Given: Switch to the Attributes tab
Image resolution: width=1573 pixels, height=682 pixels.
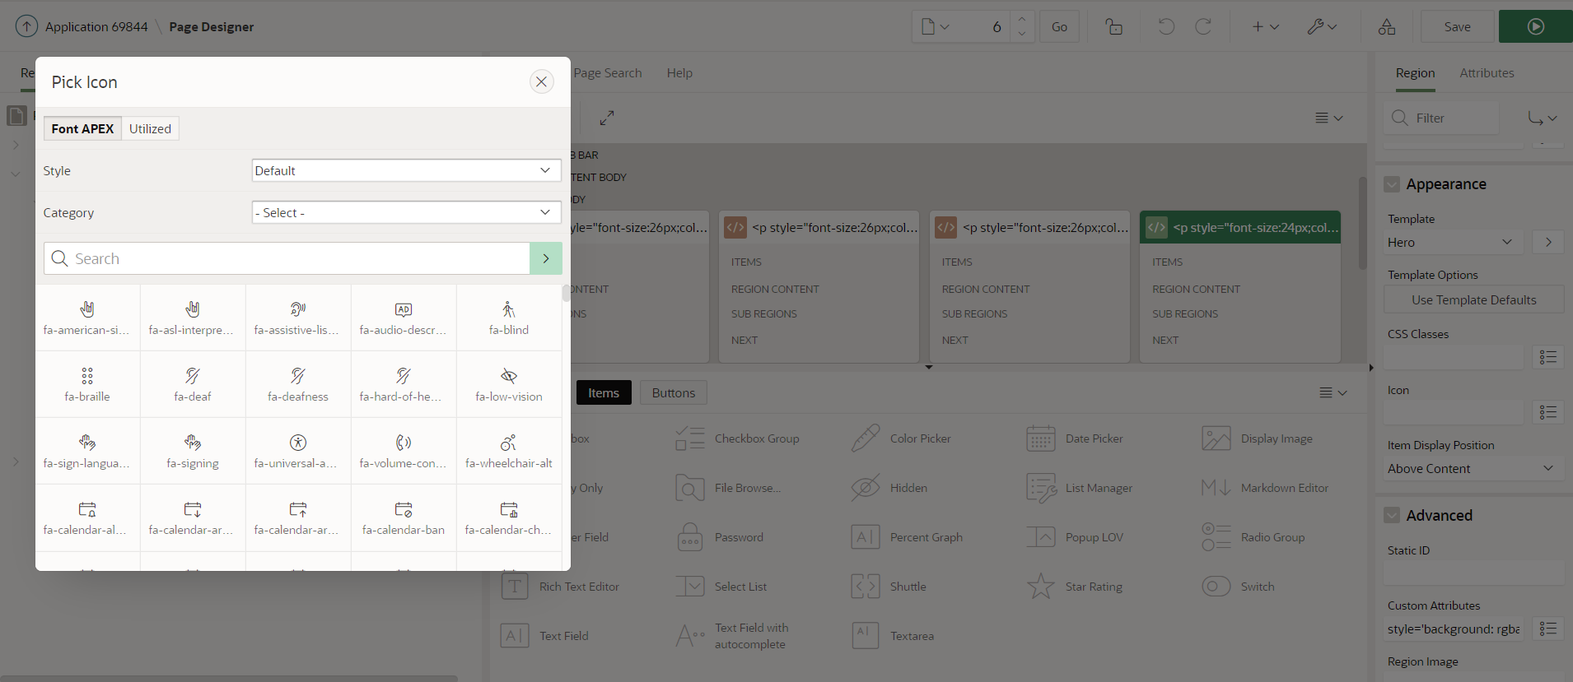Looking at the screenshot, I should pyautogui.click(x=1487, y=73).
